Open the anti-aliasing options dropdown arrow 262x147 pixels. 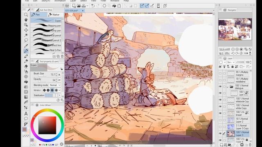point(59,90)
